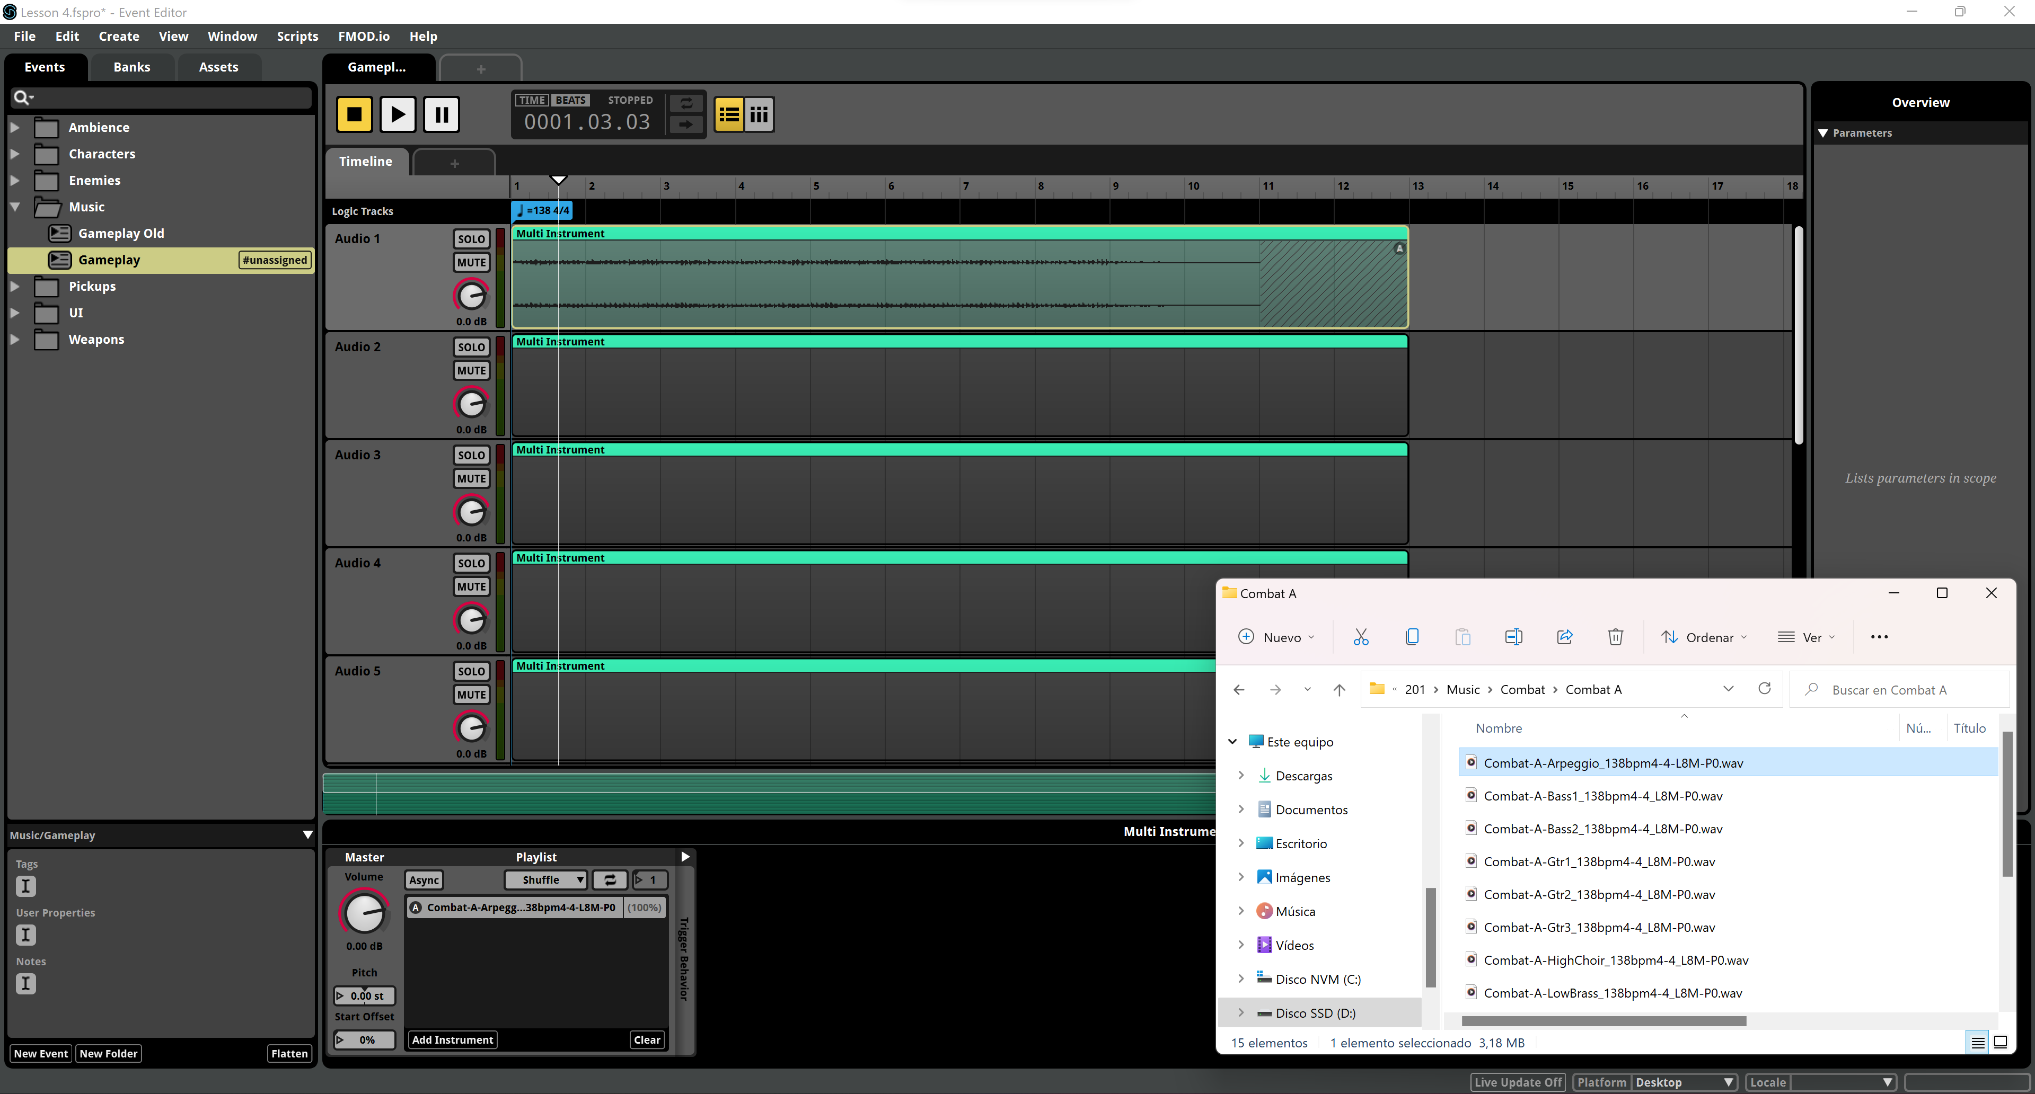Click Add Instrument button

point(453,1039)
